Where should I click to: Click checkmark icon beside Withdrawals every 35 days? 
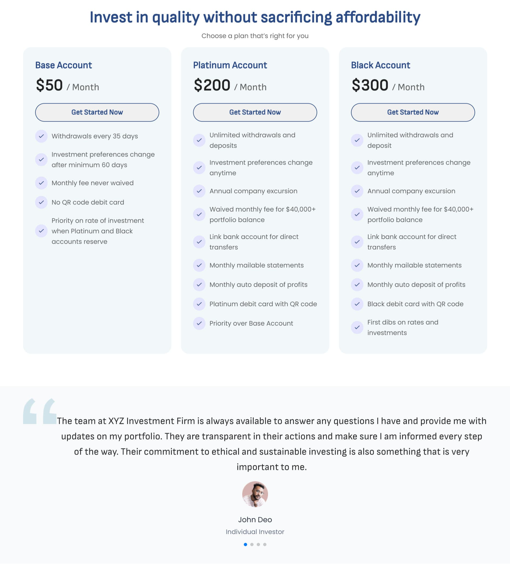click(41, 136)
